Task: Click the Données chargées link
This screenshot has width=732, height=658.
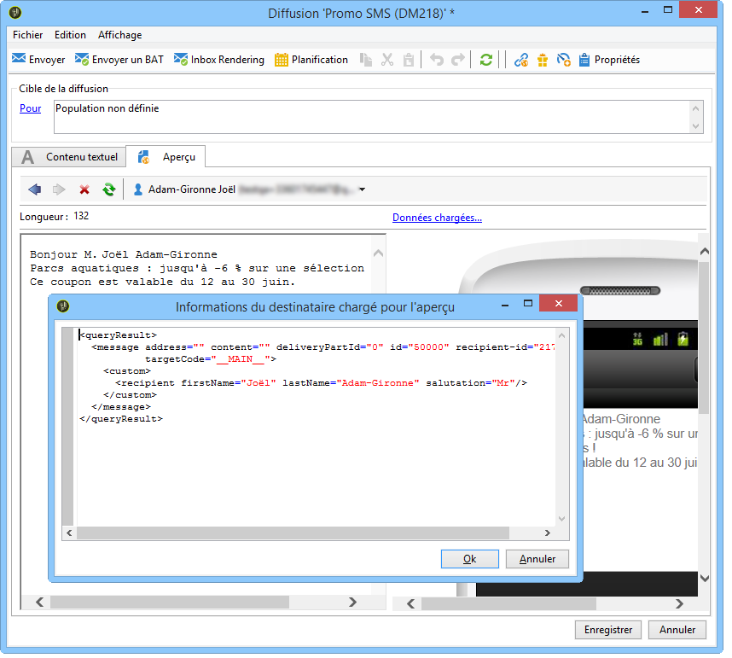Action: (437, 218)
